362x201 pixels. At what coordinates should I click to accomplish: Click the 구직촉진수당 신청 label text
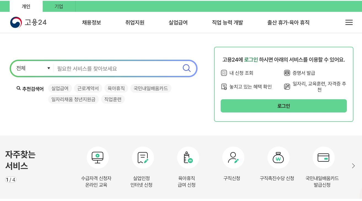tap(277, 178)
